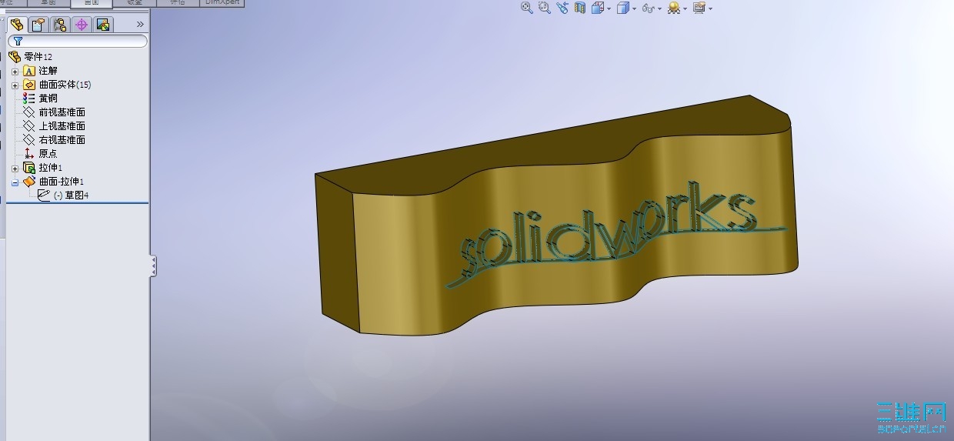954x441 pixels.
Task: Click the 原点 origin icon
Action: [29, 154]
